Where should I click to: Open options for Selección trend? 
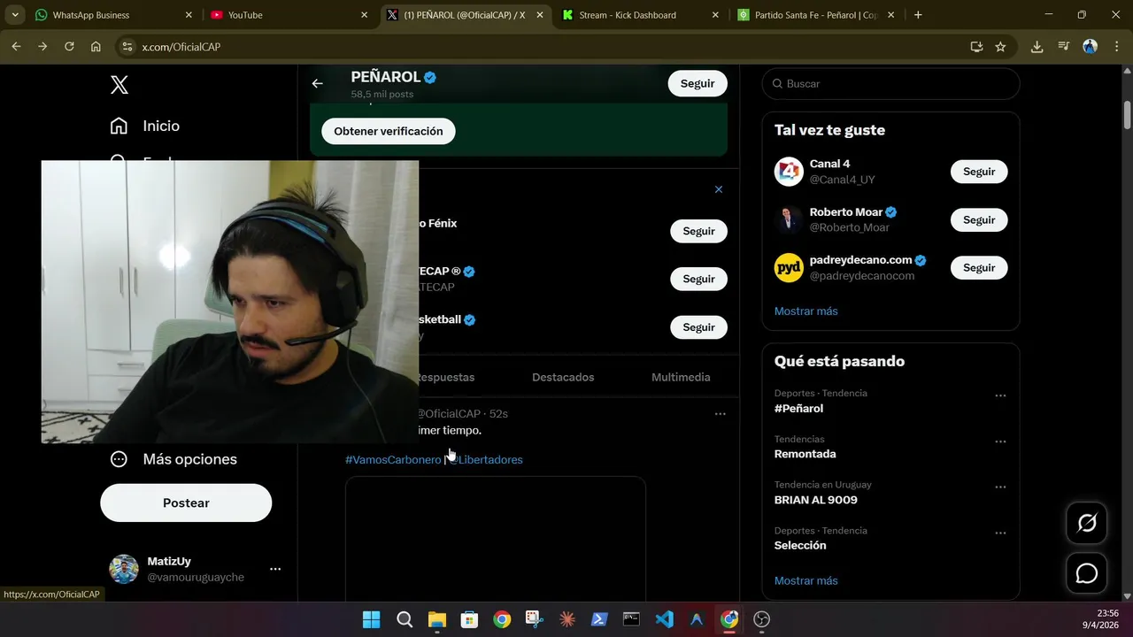[1000, 533]
